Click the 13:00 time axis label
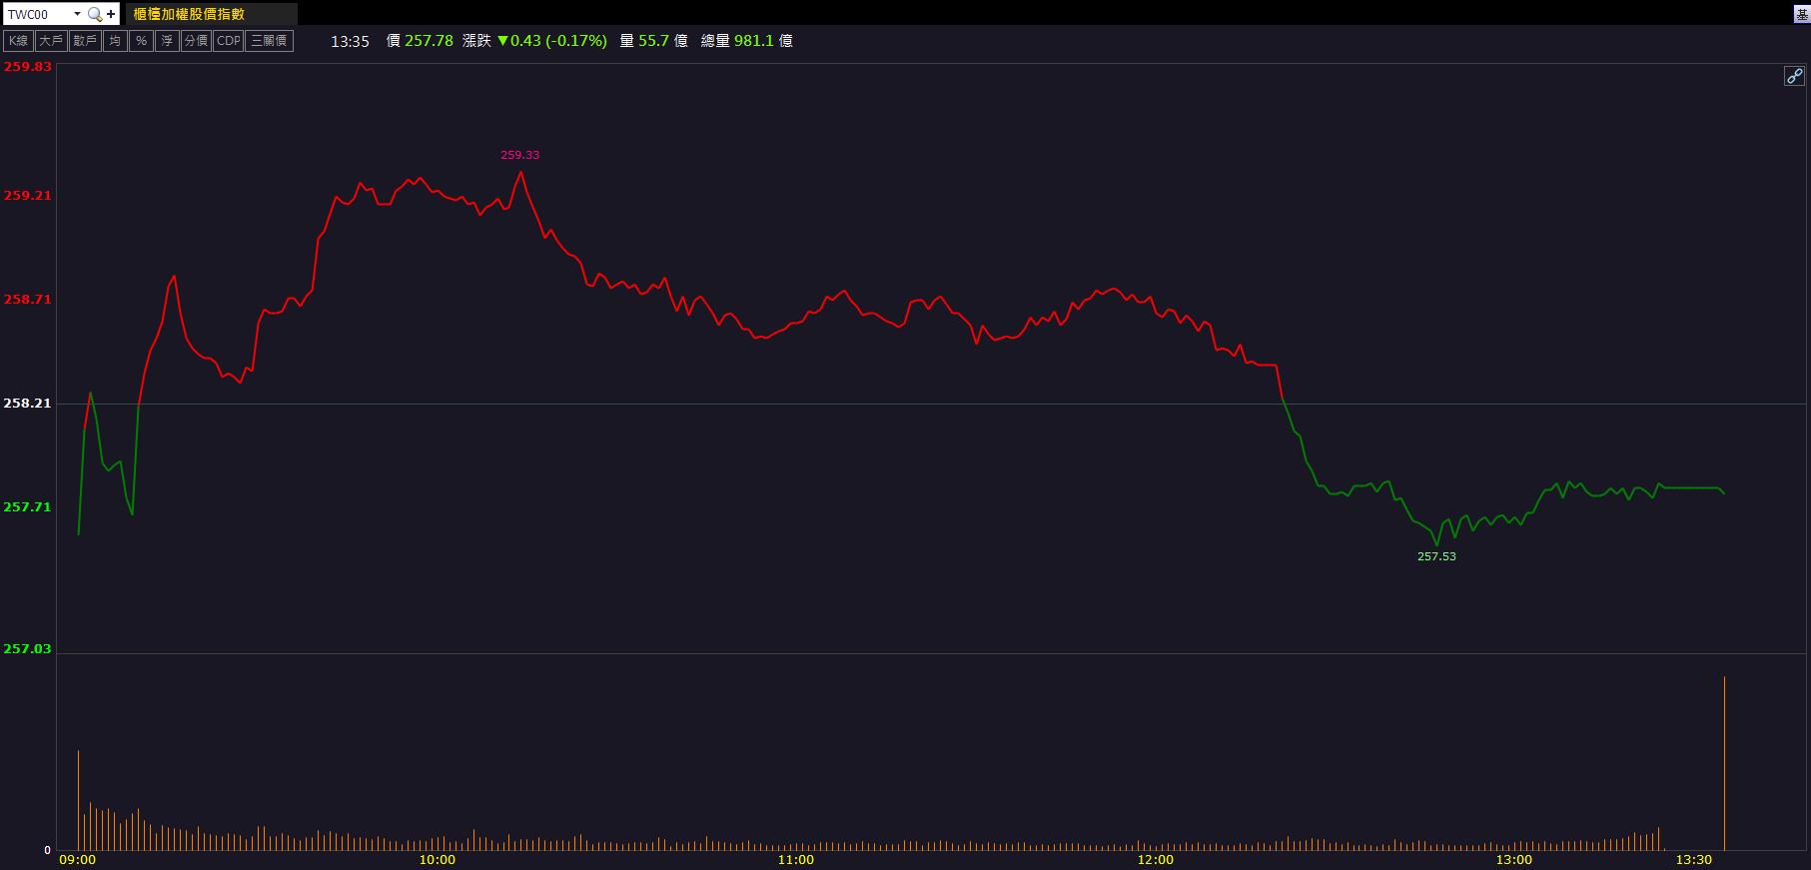 [1514, 860]
